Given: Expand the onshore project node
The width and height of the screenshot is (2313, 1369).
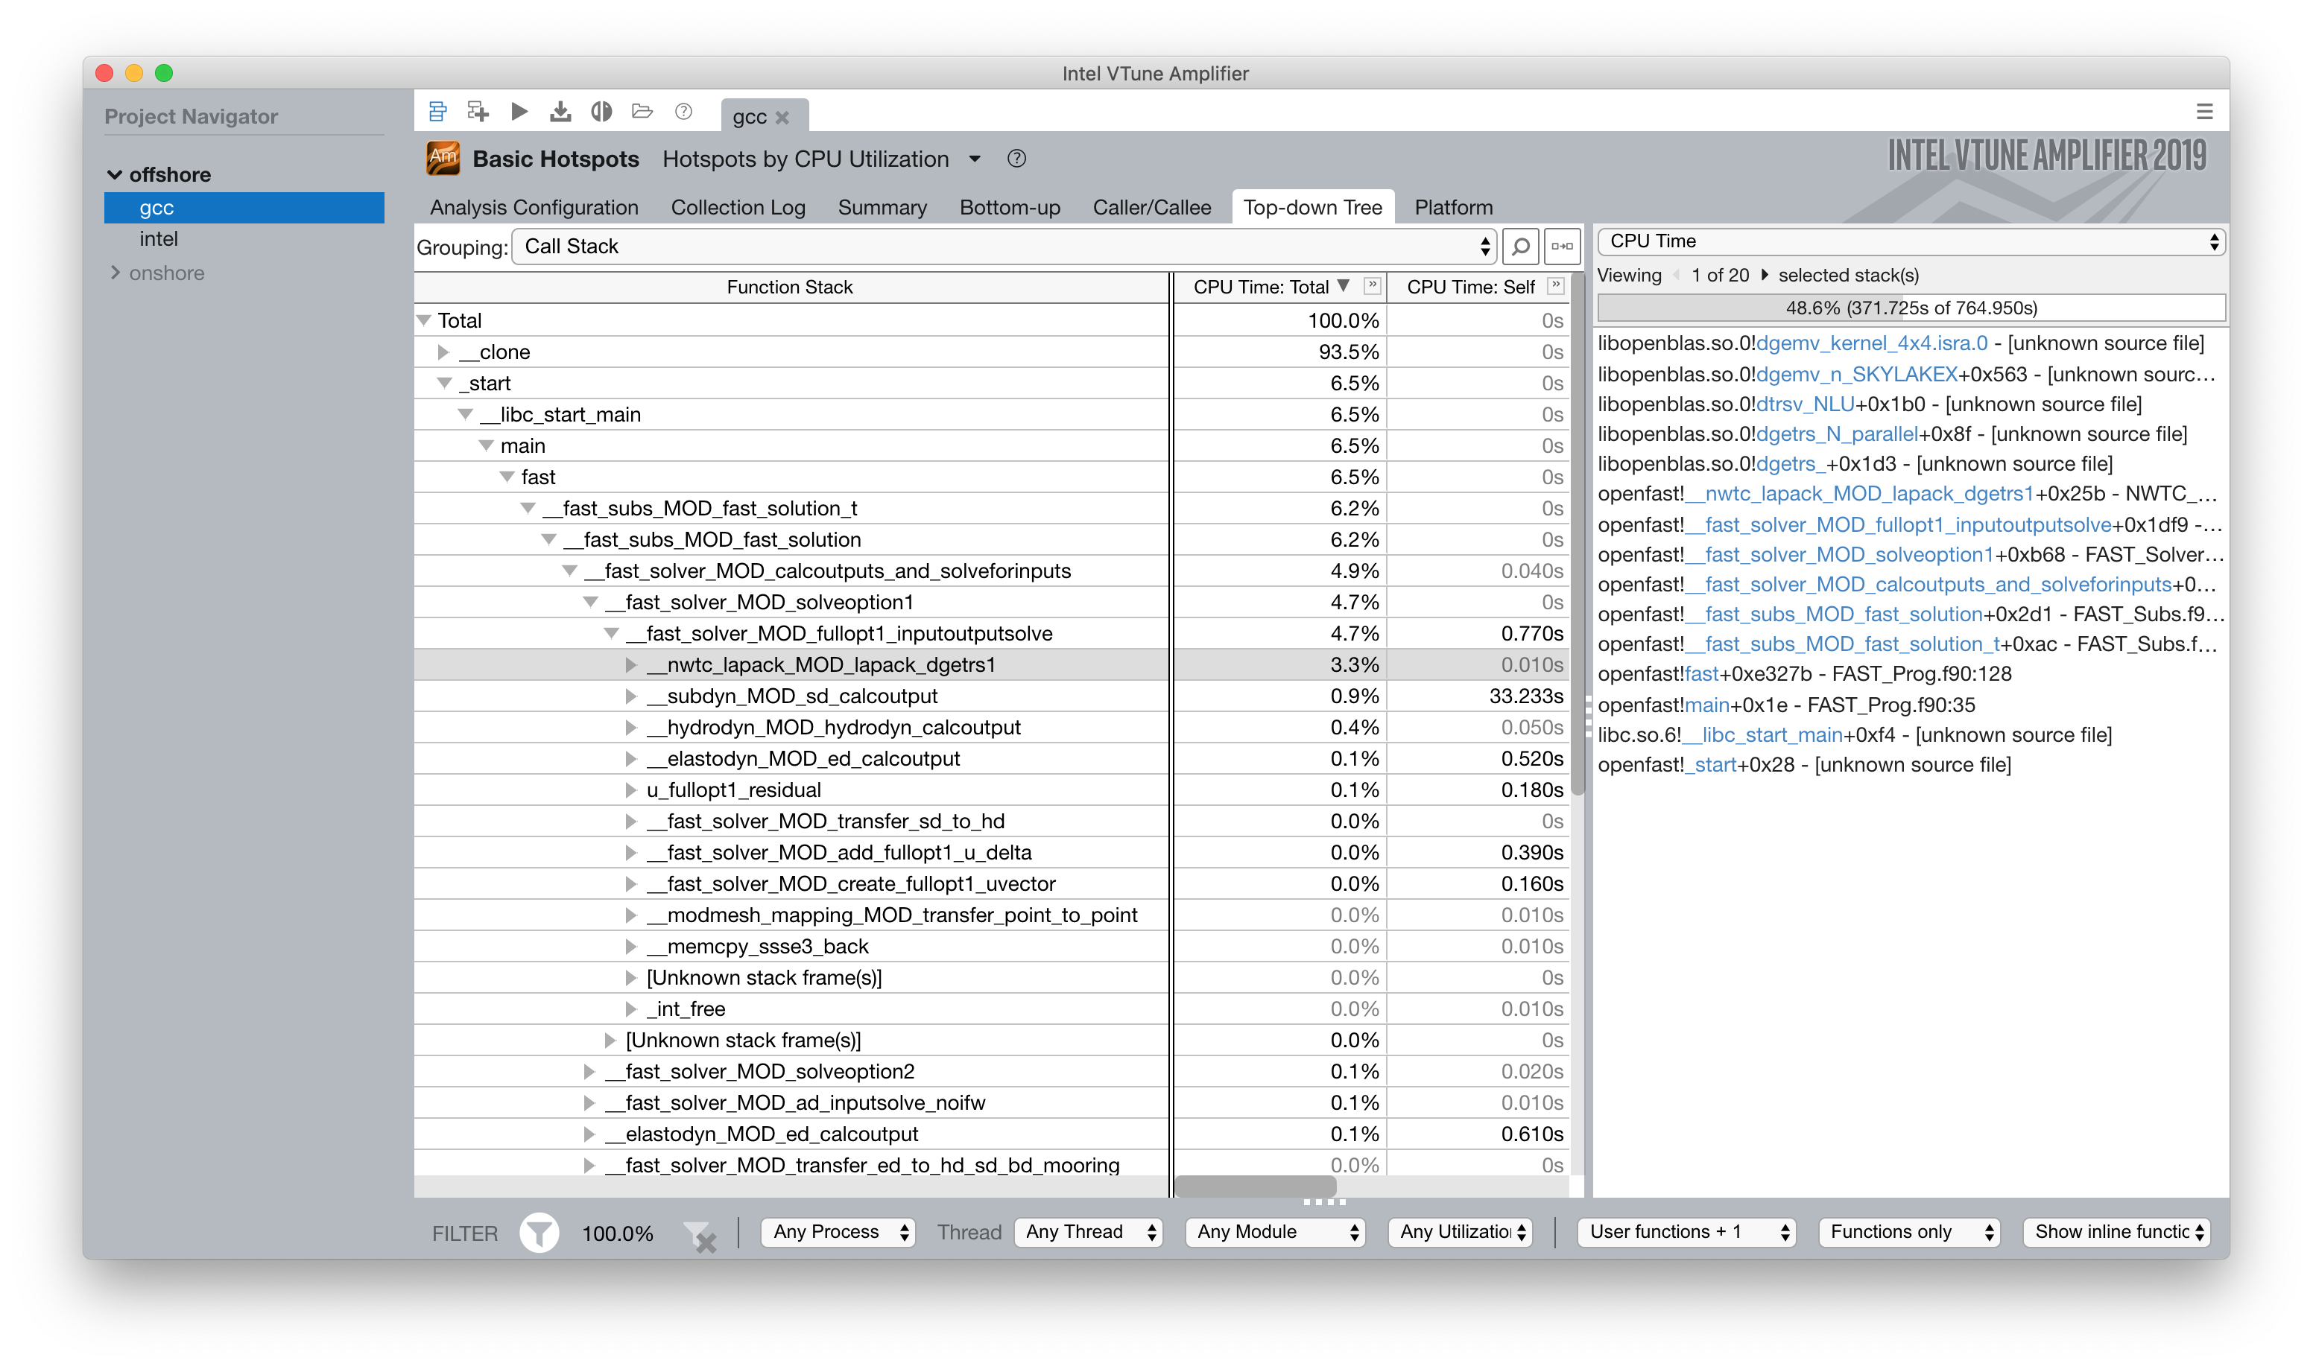Looking at the screenshot, I should tap(116, 272).
